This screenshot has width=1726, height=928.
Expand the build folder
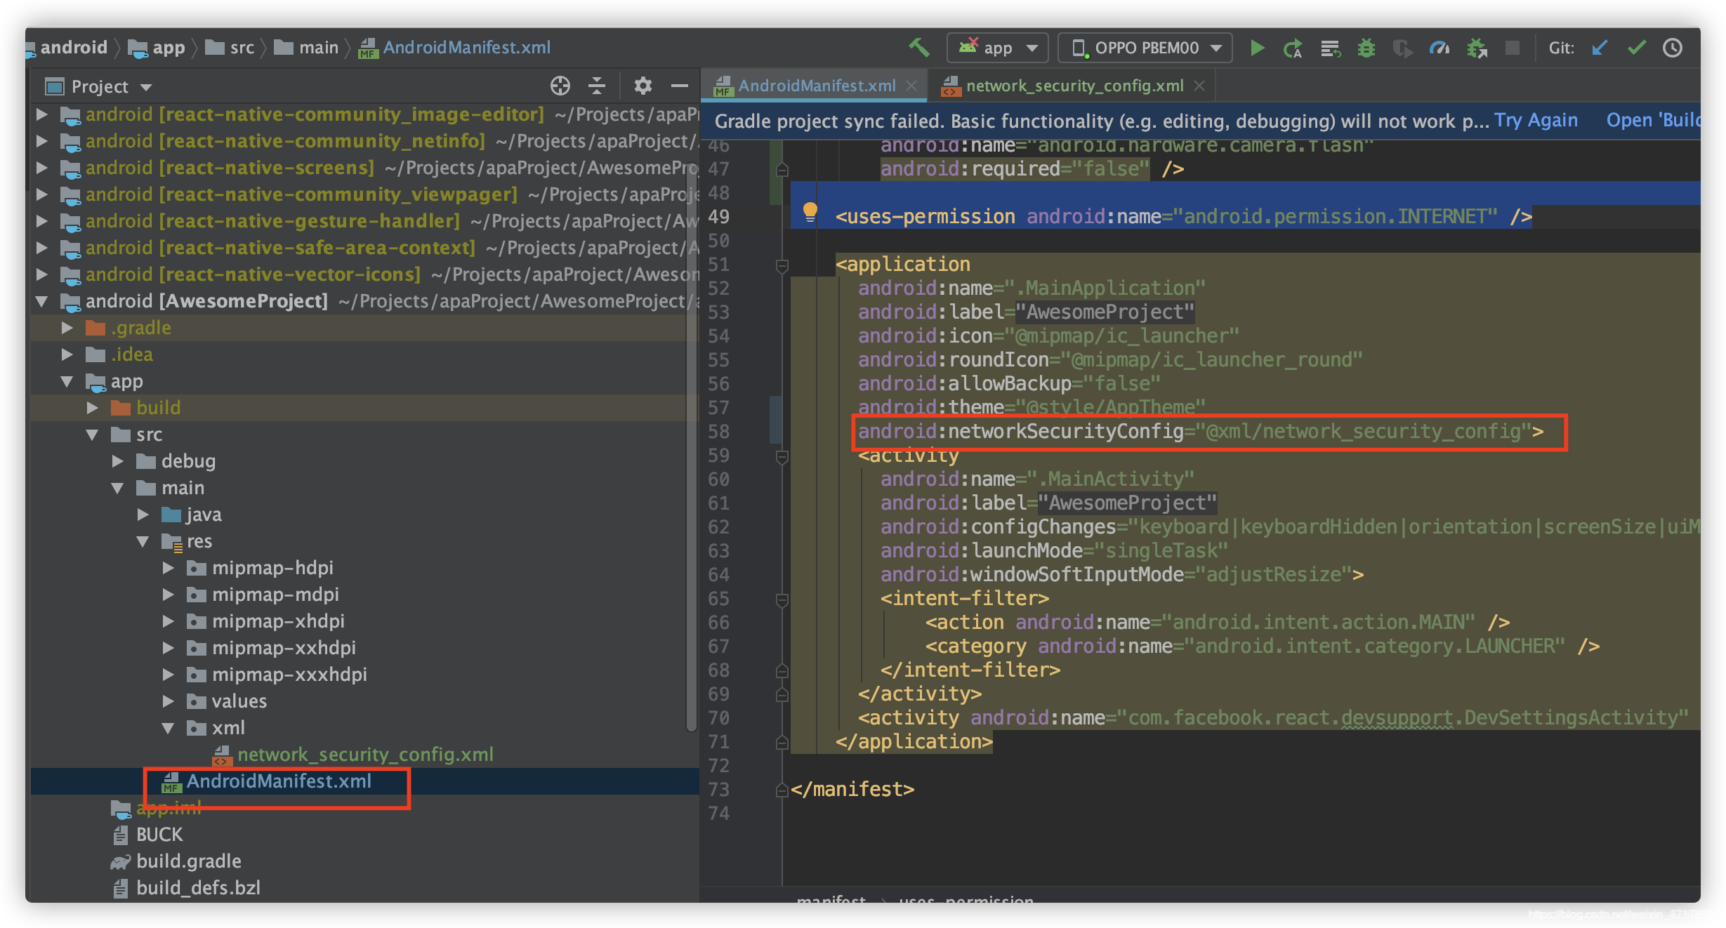93,408
